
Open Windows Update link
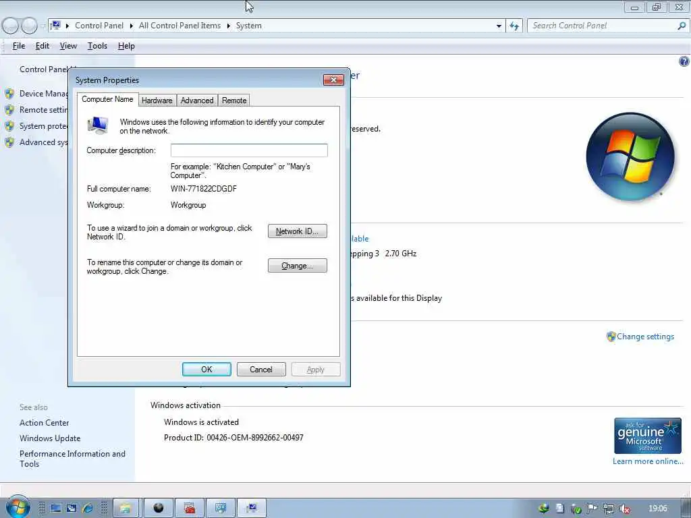click(50, 438)
